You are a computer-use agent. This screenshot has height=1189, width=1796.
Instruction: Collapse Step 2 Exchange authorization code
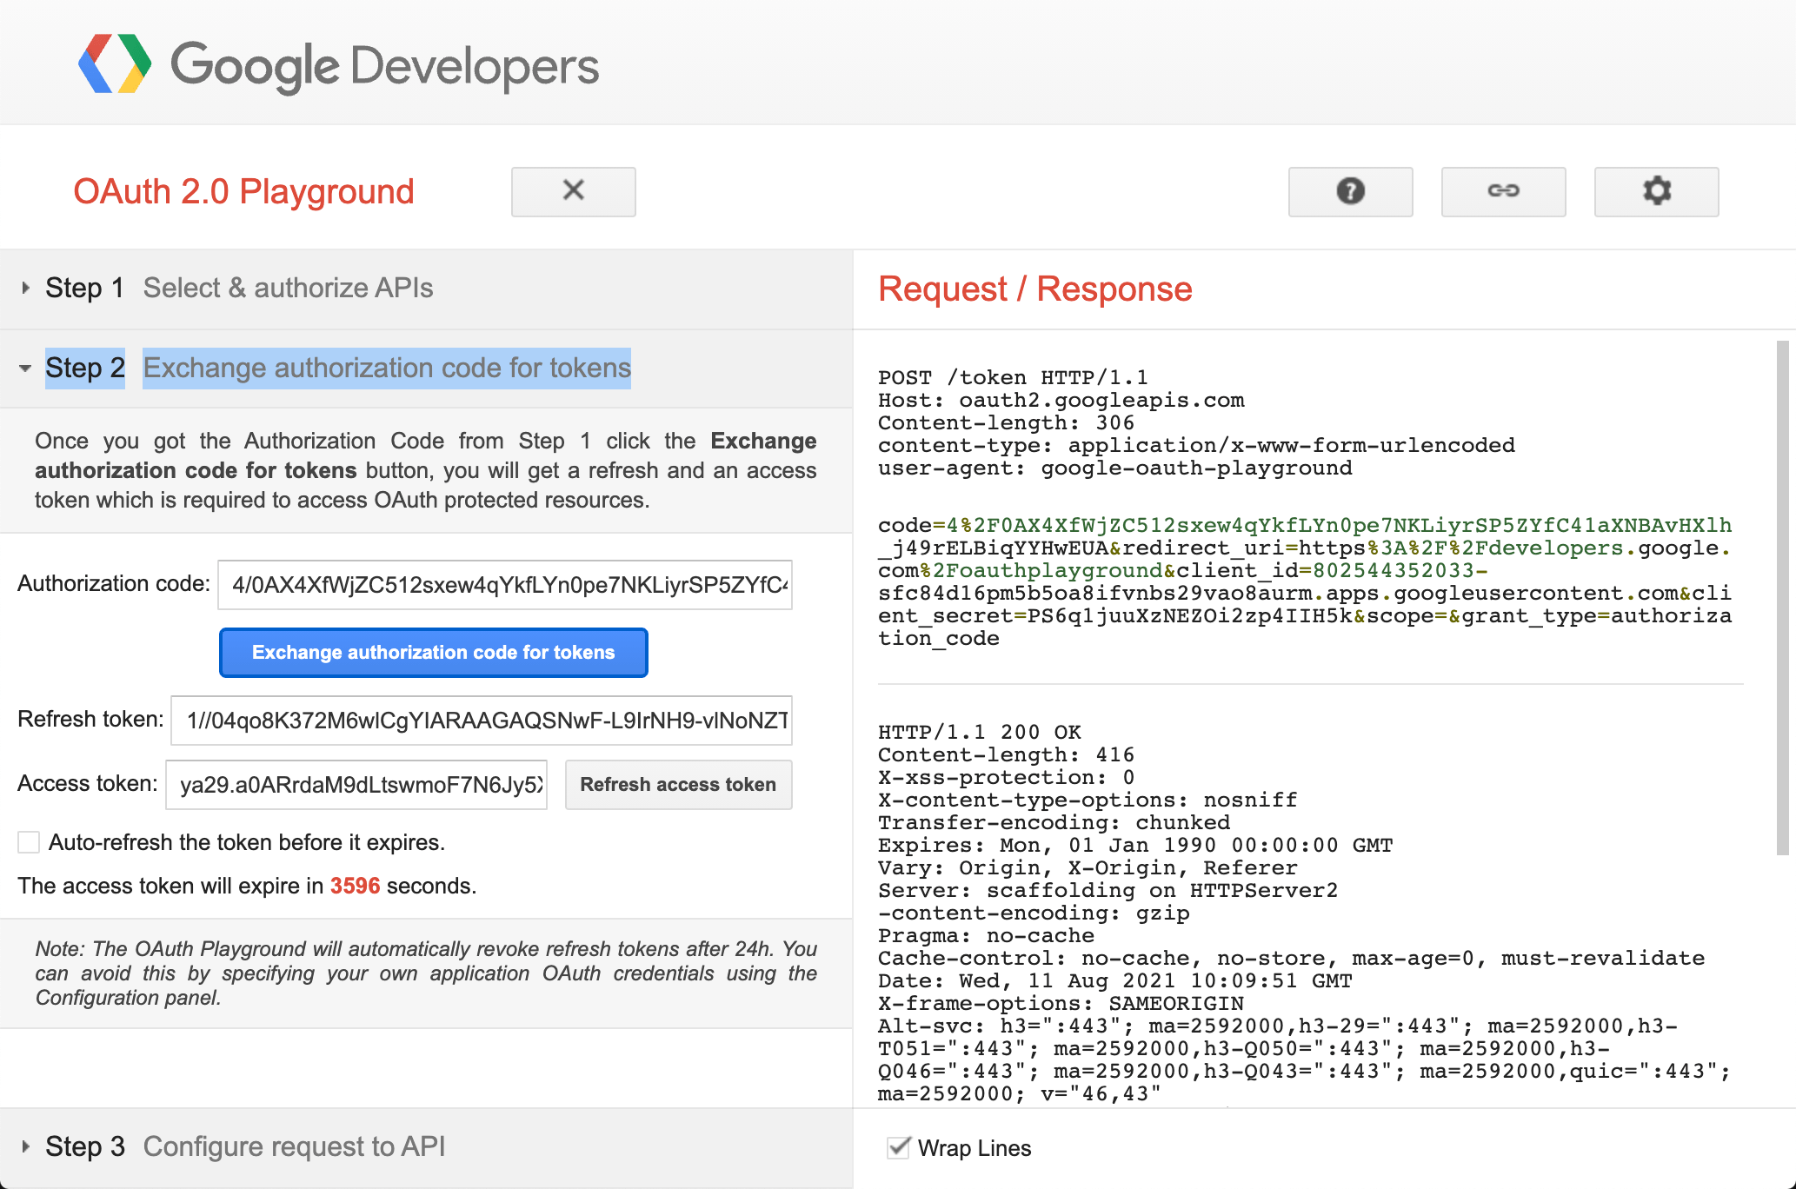(23, 369)
